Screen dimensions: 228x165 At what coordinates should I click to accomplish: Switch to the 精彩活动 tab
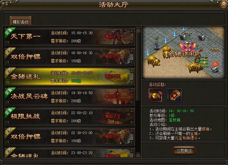20,21
